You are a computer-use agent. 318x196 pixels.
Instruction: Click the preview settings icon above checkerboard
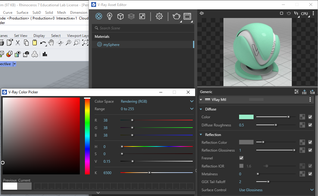(x=201, y=13)
